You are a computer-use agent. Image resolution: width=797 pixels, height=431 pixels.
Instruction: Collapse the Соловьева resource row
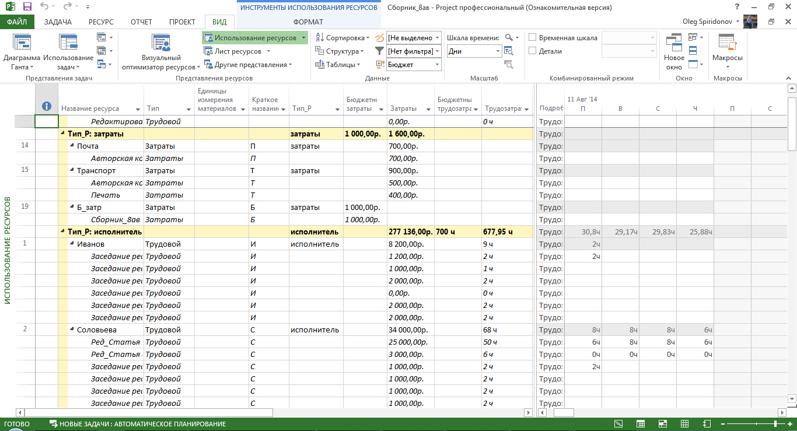72,330
